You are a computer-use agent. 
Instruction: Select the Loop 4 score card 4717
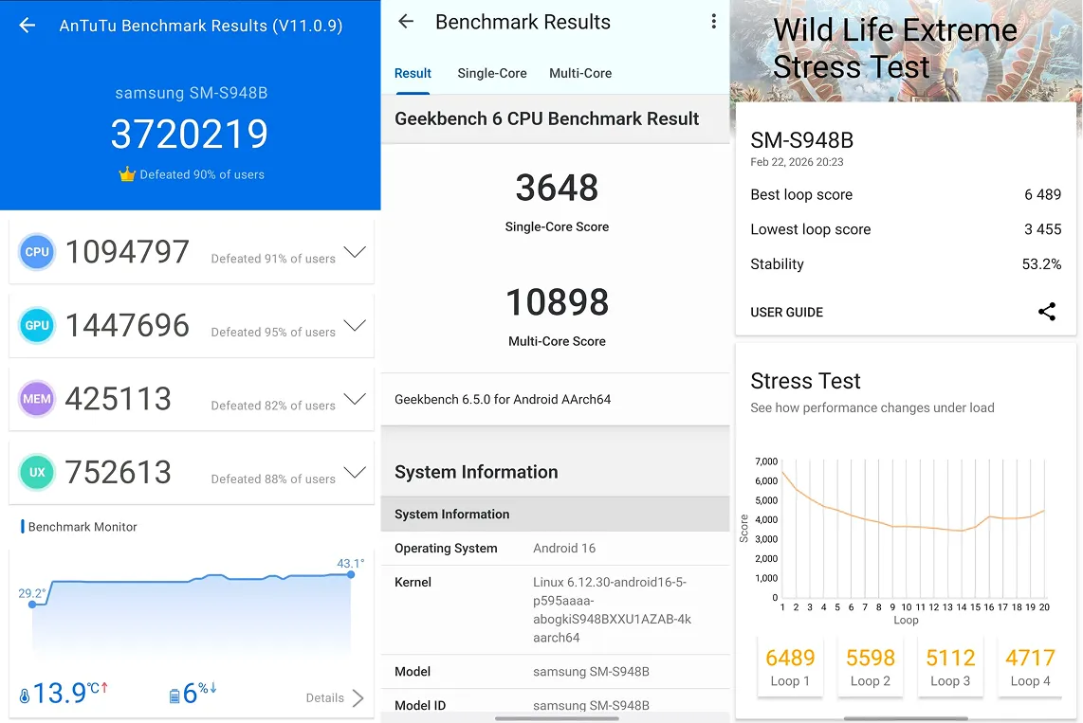[1030, 667]
